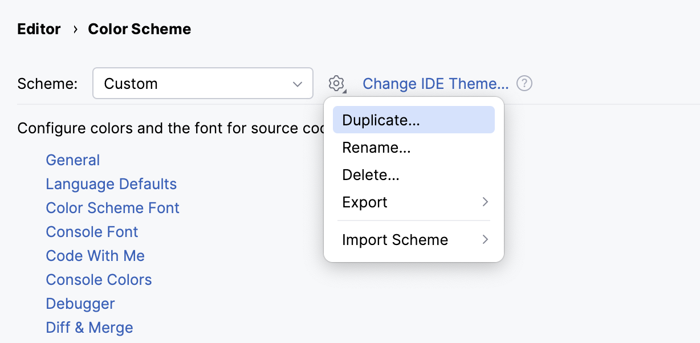This screenshot has height=343, width=700.
Task: Click the help question mark icon
Action: (x=523, y=83)
